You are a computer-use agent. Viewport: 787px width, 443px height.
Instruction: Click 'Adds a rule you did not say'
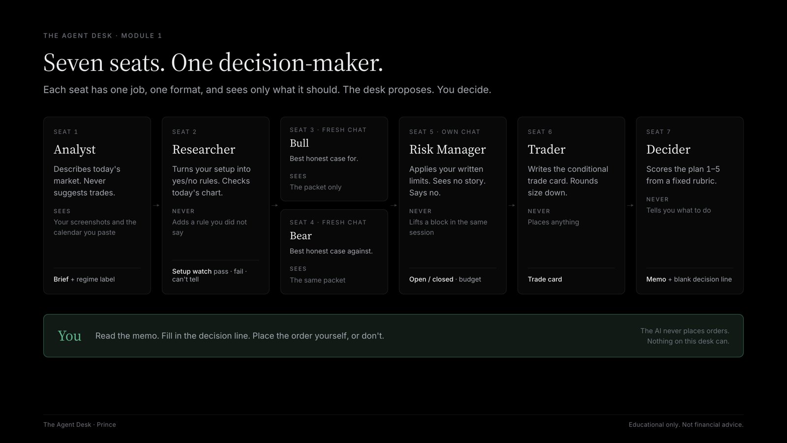(x=210, y=227)
